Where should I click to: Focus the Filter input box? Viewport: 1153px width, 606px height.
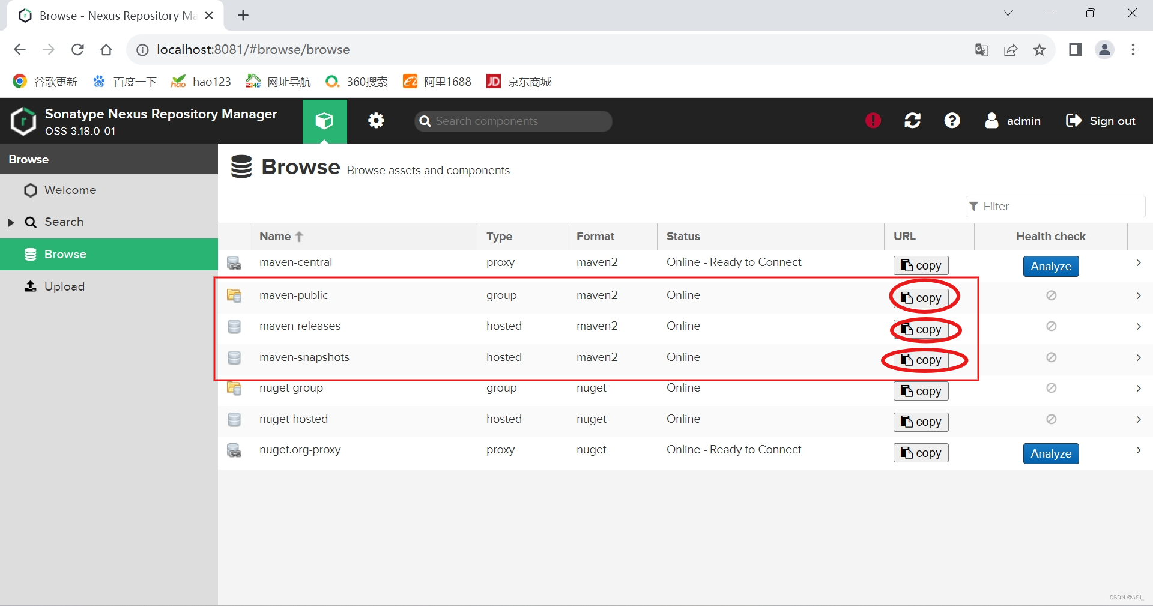click(x=1055, y=207)
